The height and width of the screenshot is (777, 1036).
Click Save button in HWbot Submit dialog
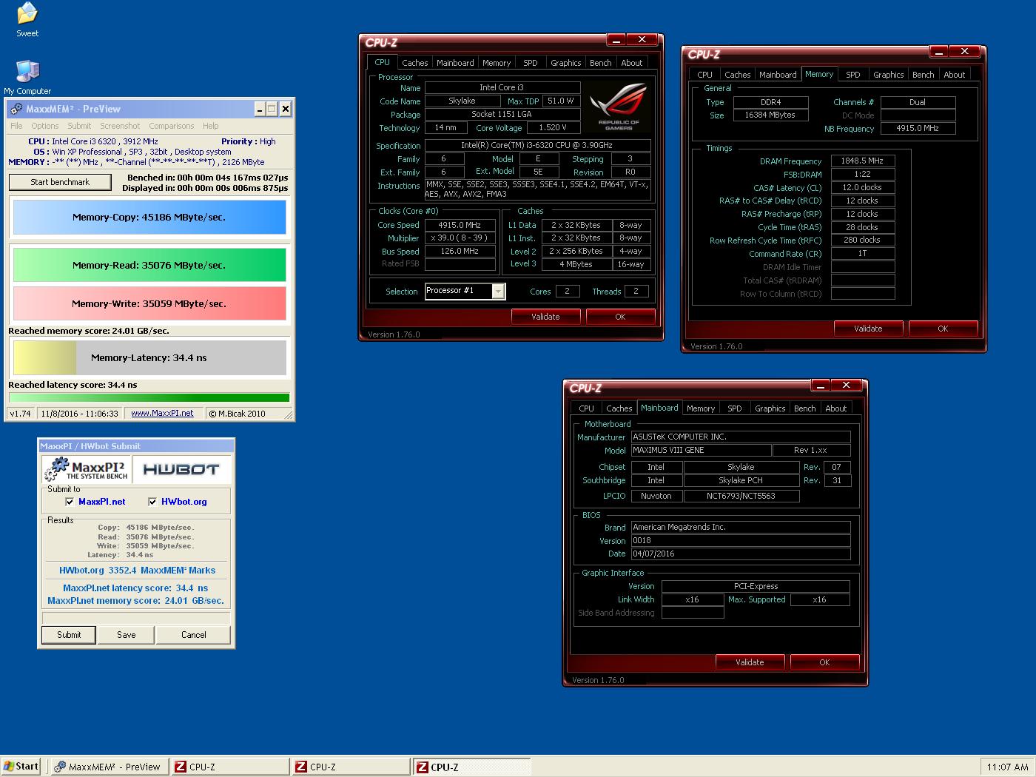(x=127, y=635)
